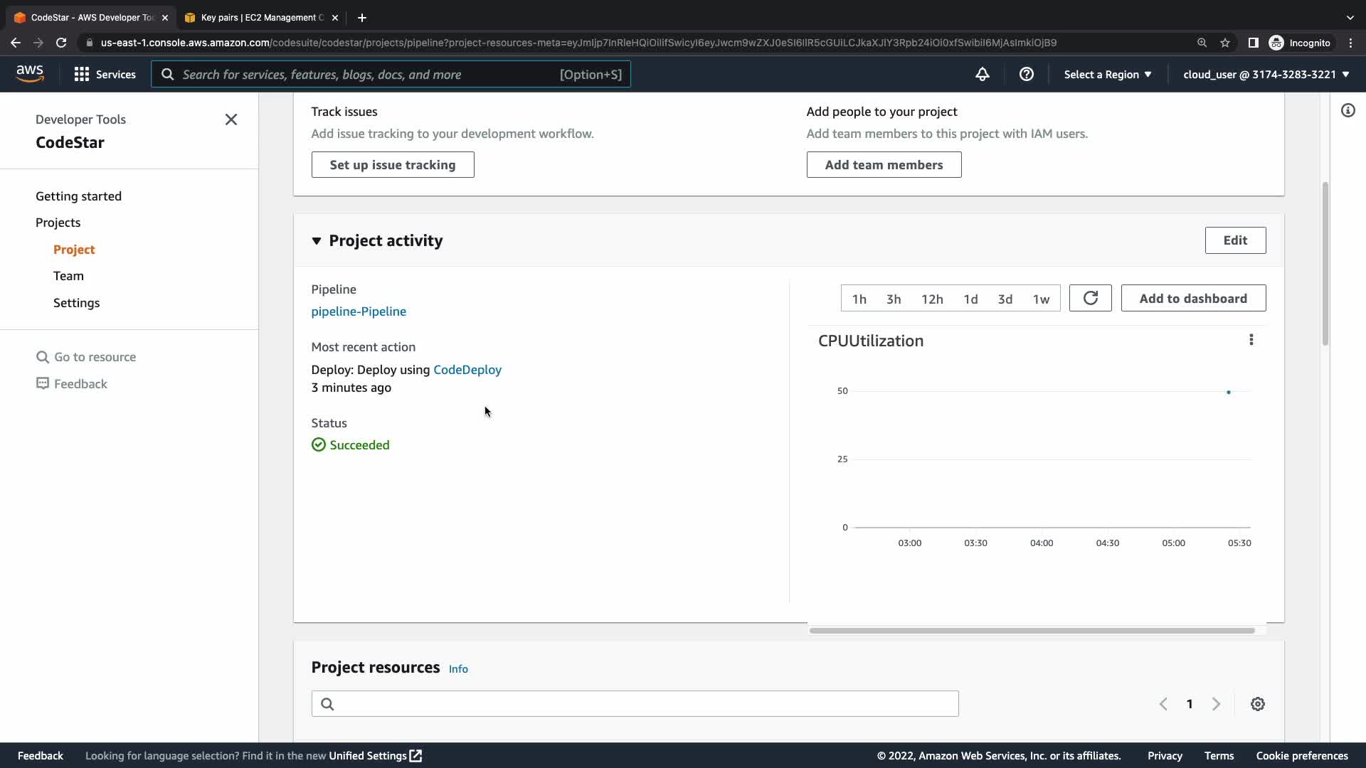Click the Project resources search field
The width and height of the screenshot is (1366, 768).
[x=635, y=704]
